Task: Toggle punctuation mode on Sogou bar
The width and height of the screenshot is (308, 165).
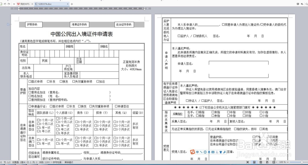Action: (x=201, y=152)
